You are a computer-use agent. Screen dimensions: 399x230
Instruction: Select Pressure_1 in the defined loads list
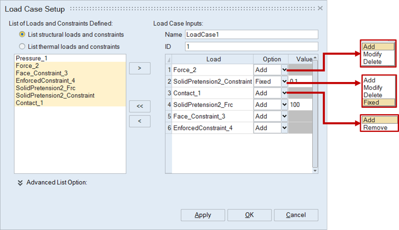tap(31, 58)
